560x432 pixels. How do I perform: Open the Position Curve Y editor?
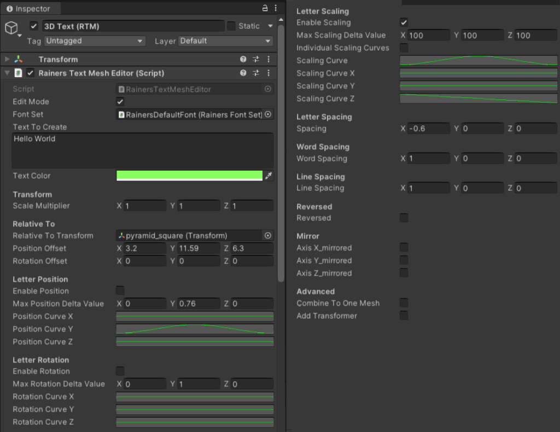[195, 329]
